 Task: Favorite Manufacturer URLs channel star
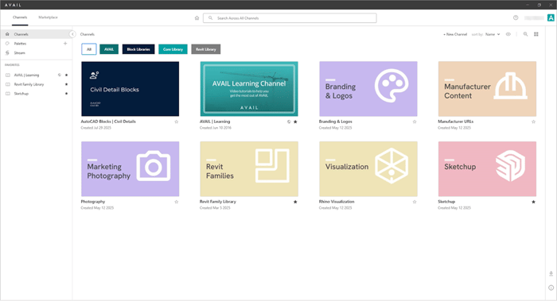[x=534, y=122]
